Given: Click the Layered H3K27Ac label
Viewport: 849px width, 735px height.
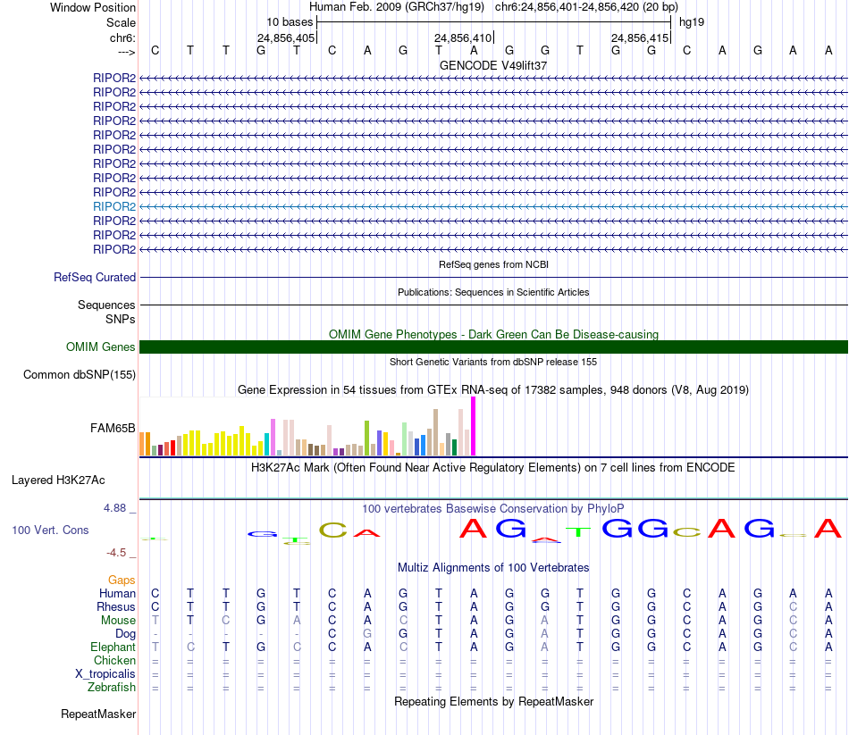Looking at the screenshot, I should [x=58, y=480].
